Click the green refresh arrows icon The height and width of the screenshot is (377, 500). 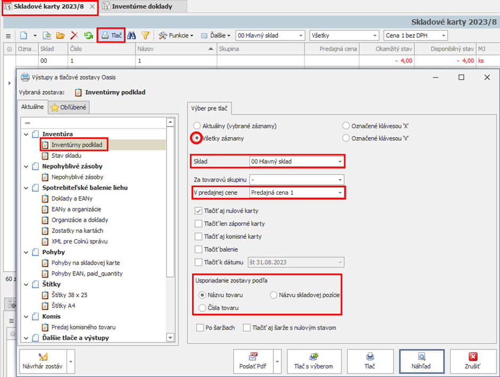pos(88,36)
